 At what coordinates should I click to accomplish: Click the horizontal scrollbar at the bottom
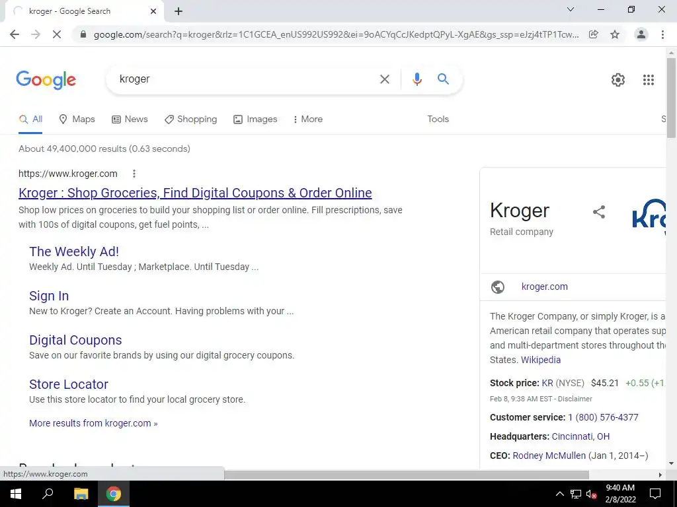click(407, 475)
